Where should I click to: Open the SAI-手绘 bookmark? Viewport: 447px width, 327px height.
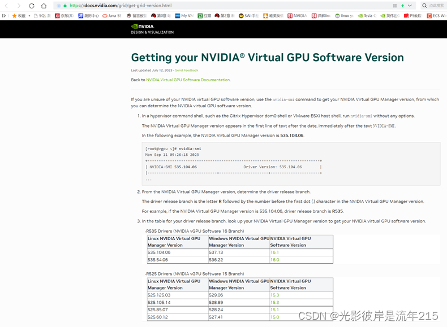tap(248, 16)
